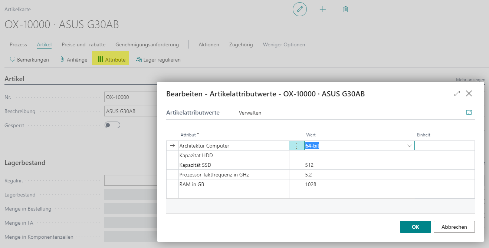Click the Einheit cell for RAM in GB
The image size is (489, 248).
(445, 184)
